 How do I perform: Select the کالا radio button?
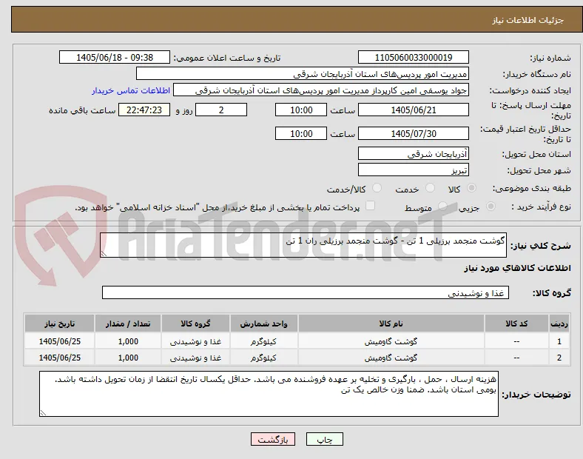click(471, 188)
